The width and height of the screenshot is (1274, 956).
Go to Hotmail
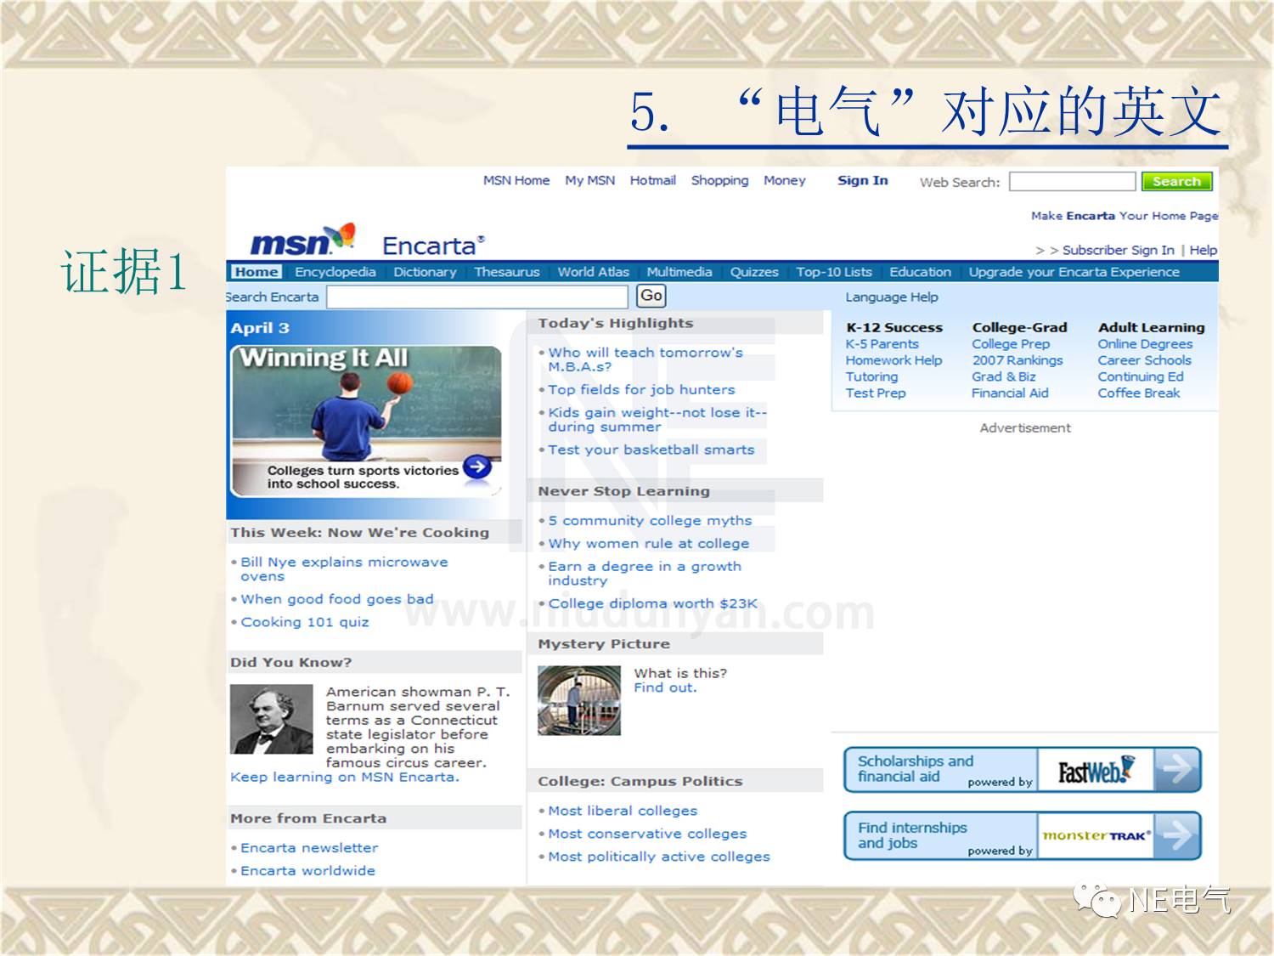[653, 181]
